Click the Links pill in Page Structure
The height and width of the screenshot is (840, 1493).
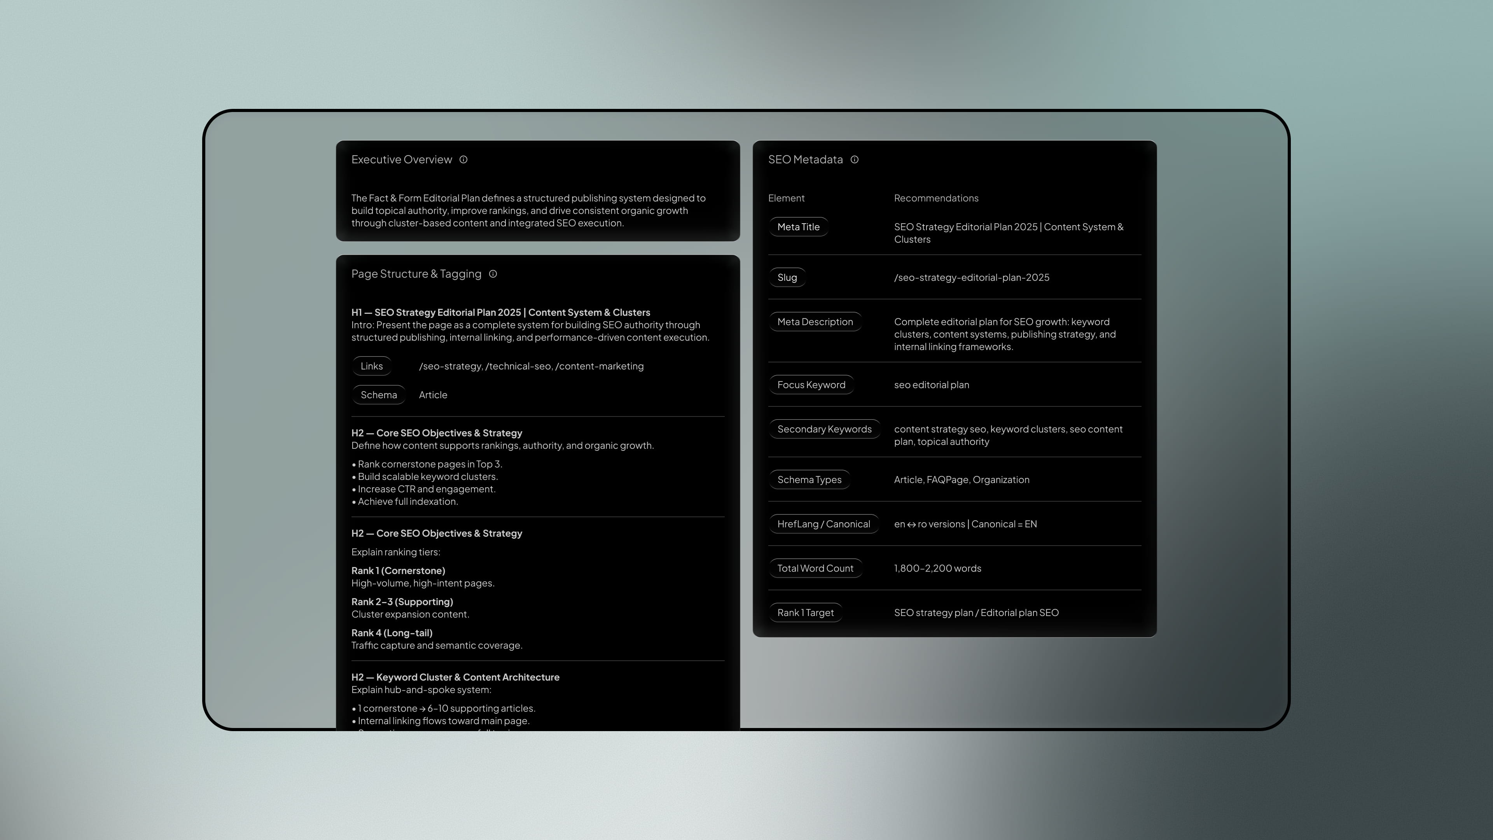[x=372, y=366]
